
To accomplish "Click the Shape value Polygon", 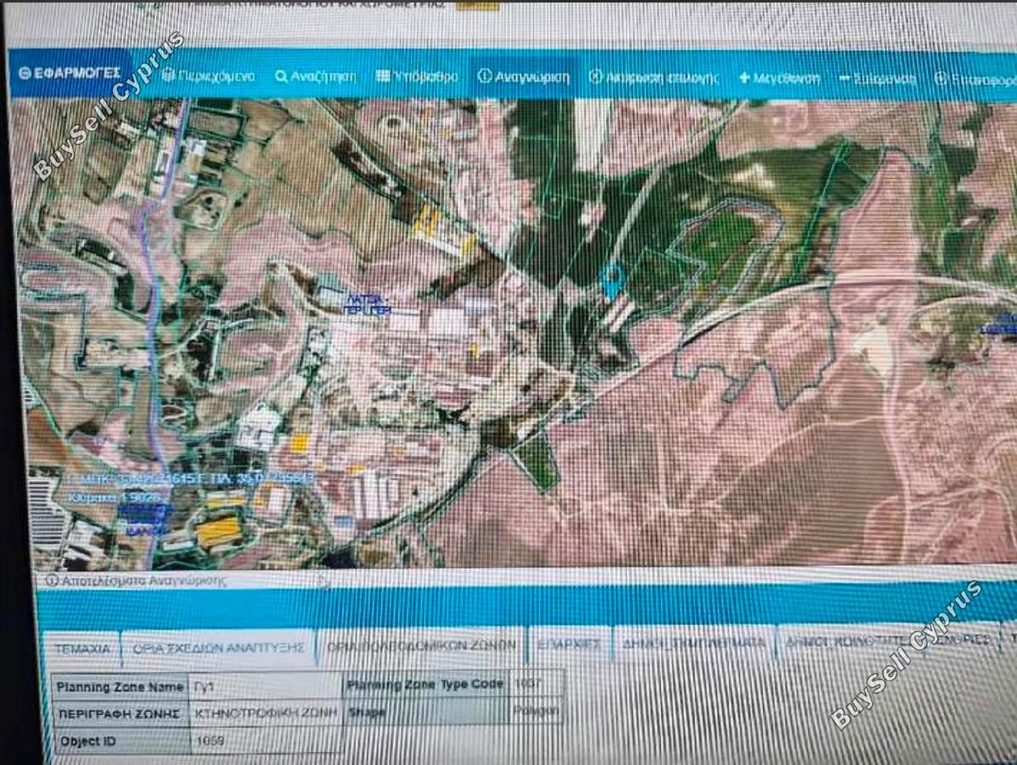I will 536,711.
